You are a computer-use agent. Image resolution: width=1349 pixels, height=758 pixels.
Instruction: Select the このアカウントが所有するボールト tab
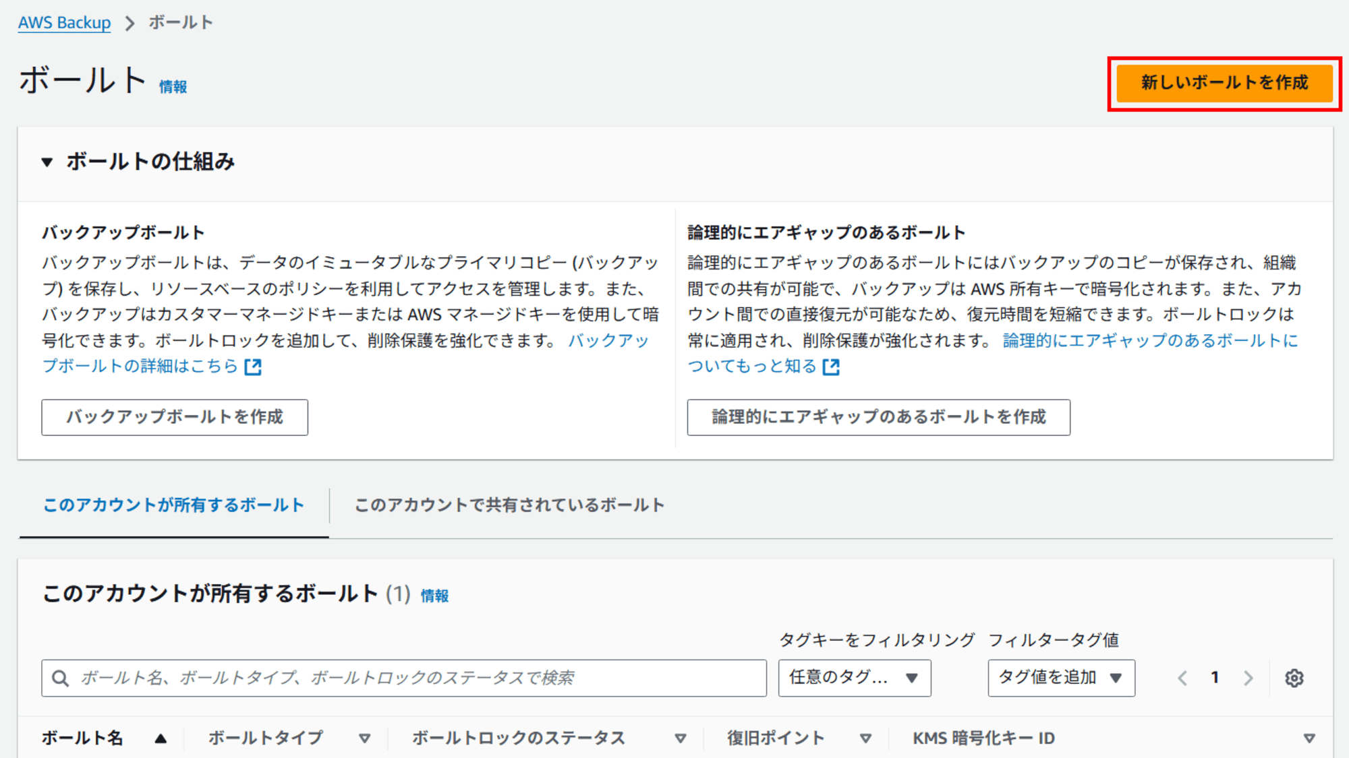pos(174,505)
